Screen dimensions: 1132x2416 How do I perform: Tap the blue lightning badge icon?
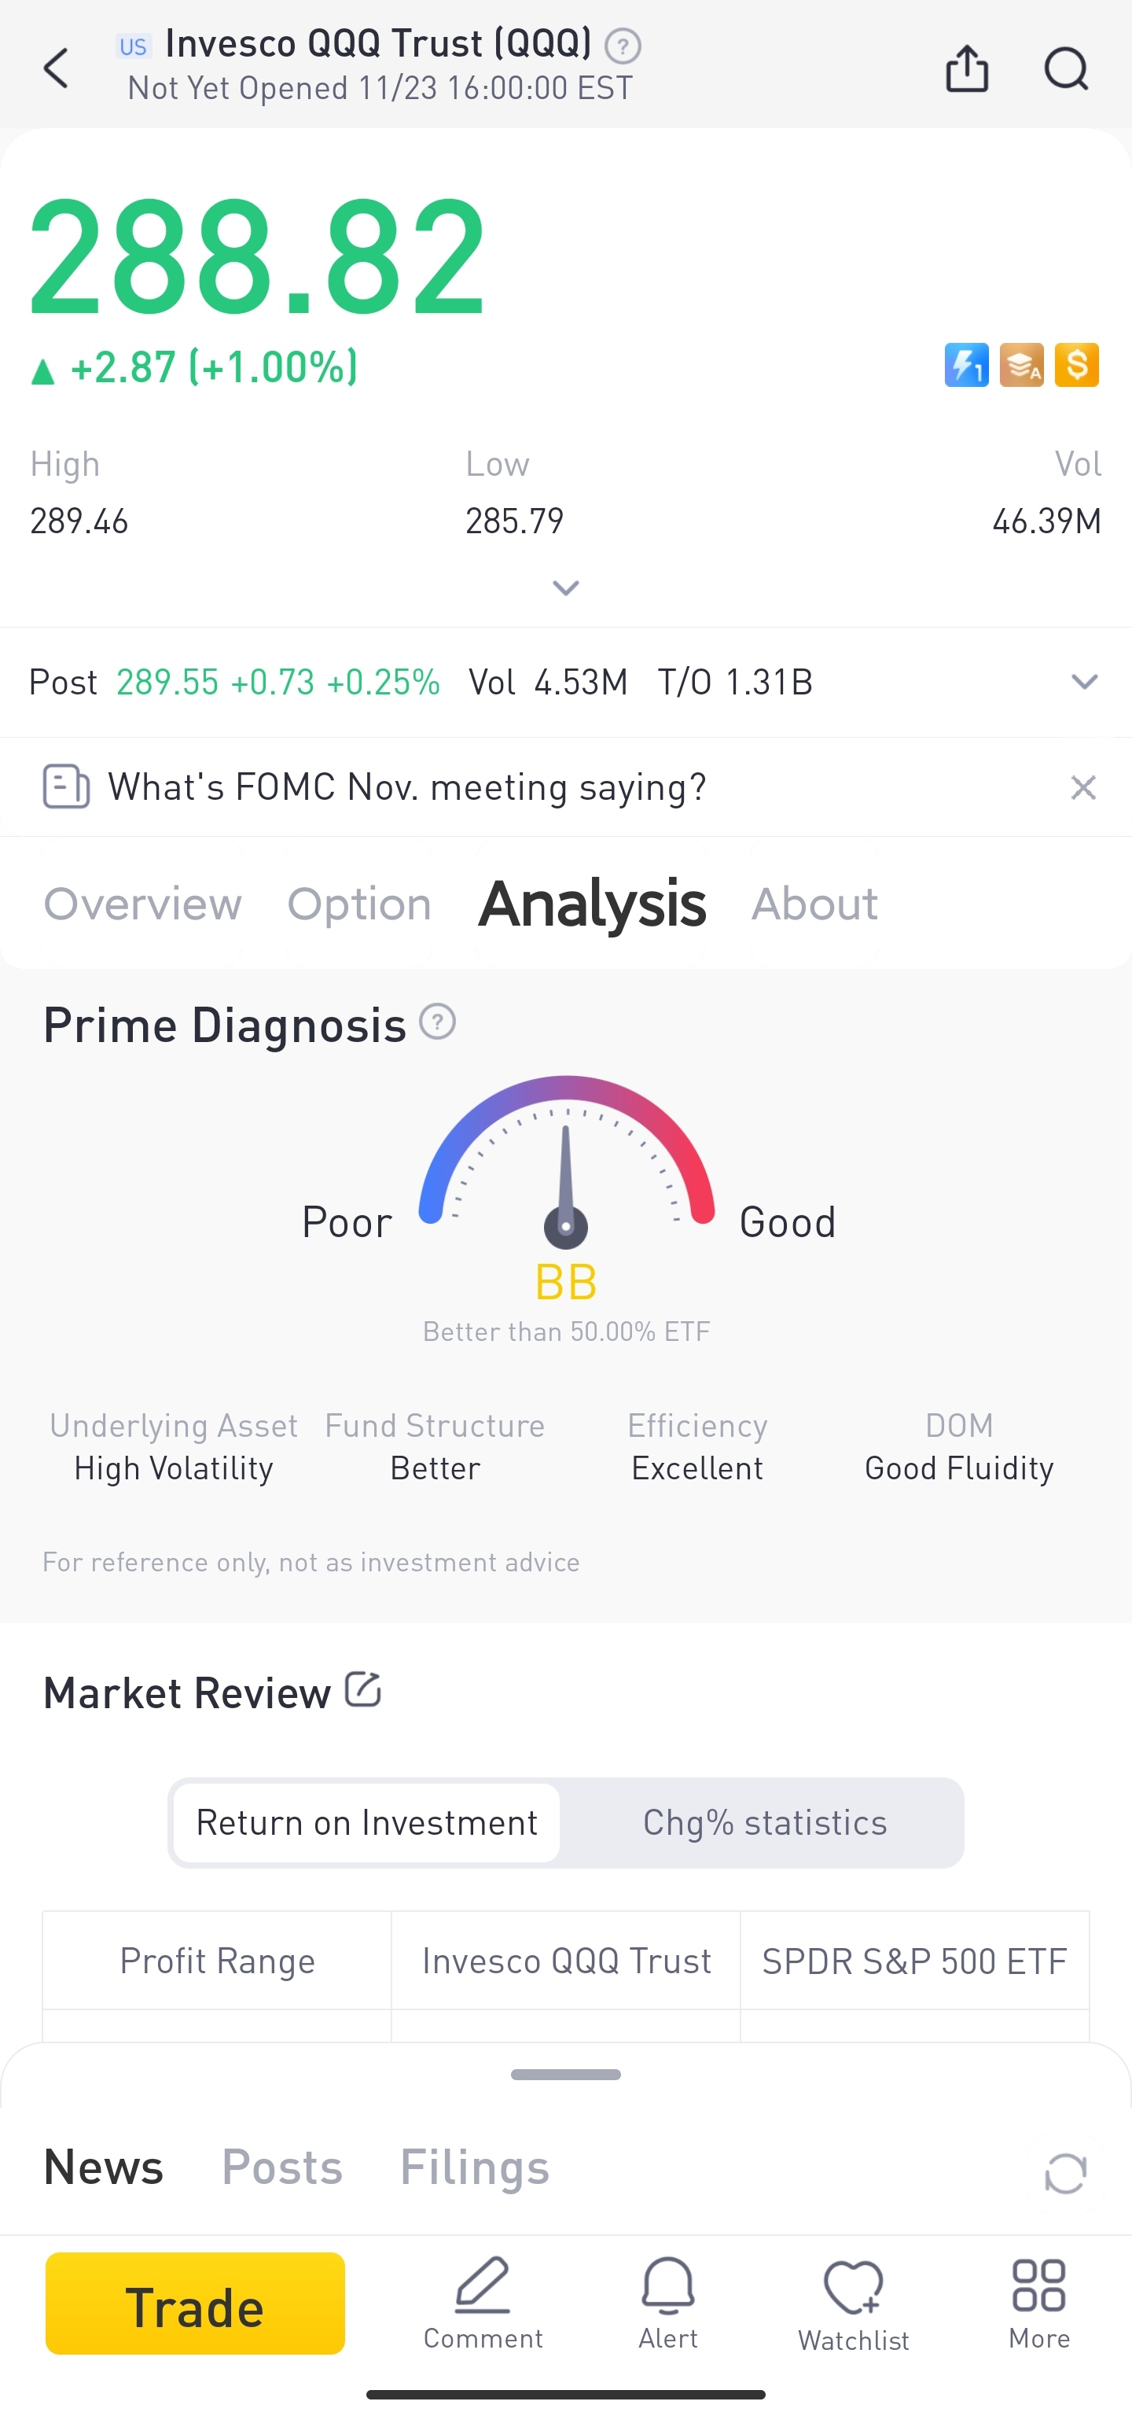pyautogui.click(x=966, y=365)
